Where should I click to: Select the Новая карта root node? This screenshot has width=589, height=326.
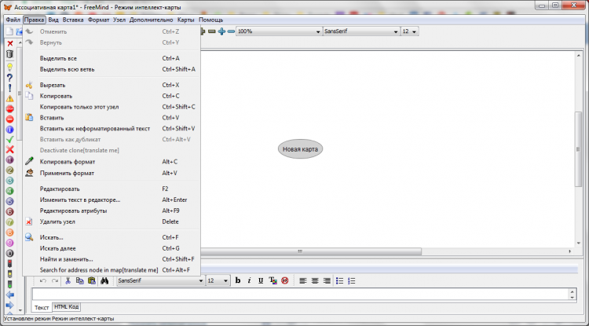click(x=300, y=149)
